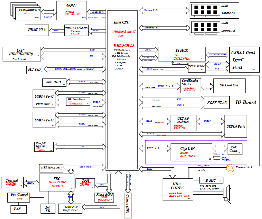Select the Giga LAN Realtek RTL8111HSD block
The image size is (262, 219).
pyautogui.click(x=191, y=152)
